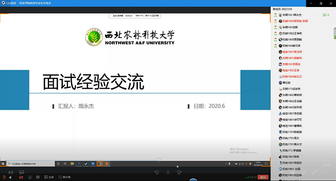This screenshot has height=181, width=336.
Task: Select the red 机械1904 member row
Action: pos(302,21)
